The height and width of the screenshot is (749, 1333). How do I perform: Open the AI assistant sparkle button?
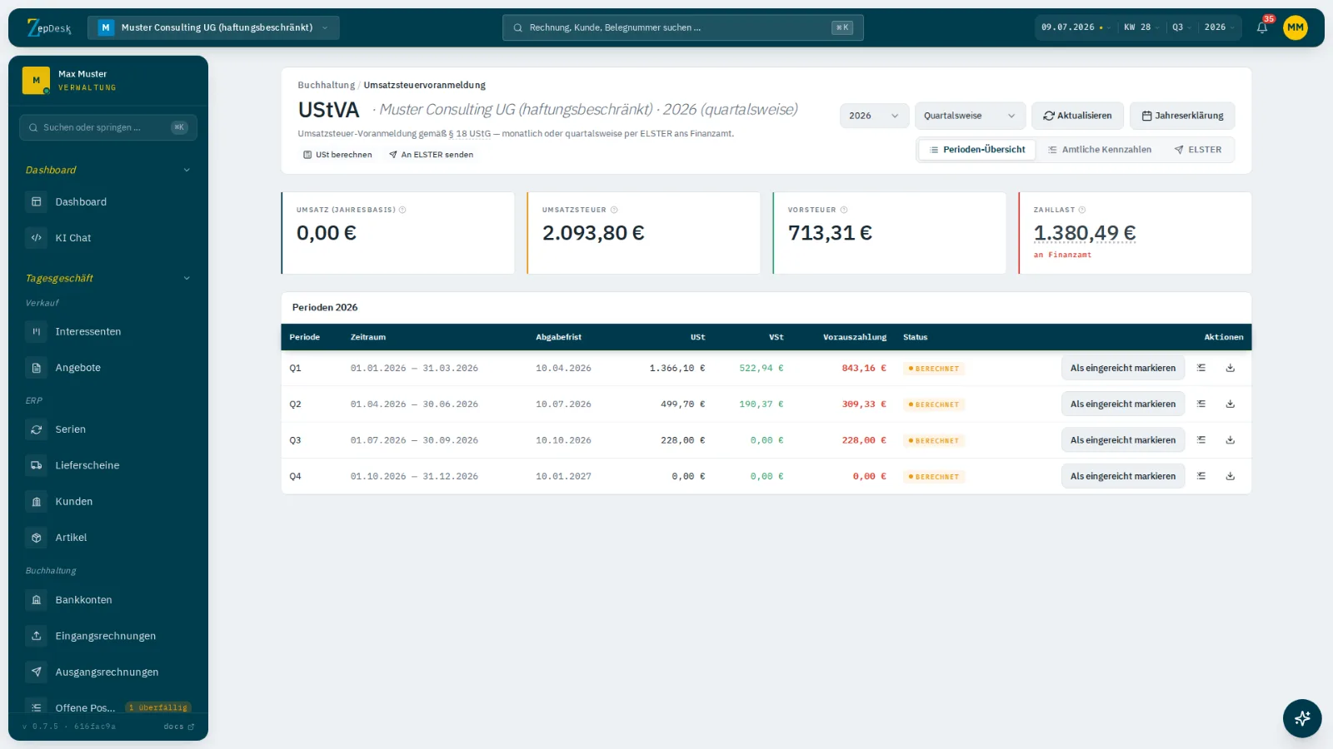(x=1302, y=718)
